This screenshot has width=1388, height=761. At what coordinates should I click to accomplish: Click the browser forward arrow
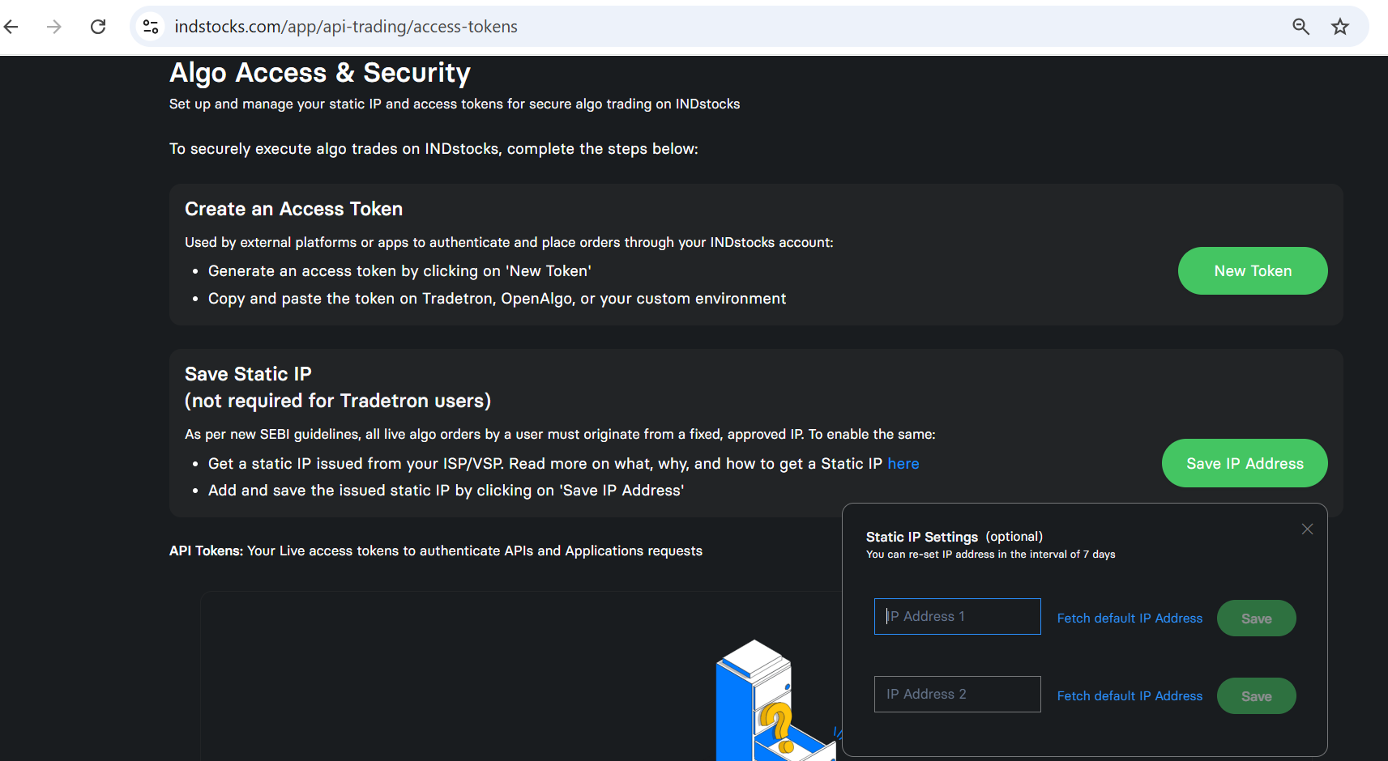point(54,27)
